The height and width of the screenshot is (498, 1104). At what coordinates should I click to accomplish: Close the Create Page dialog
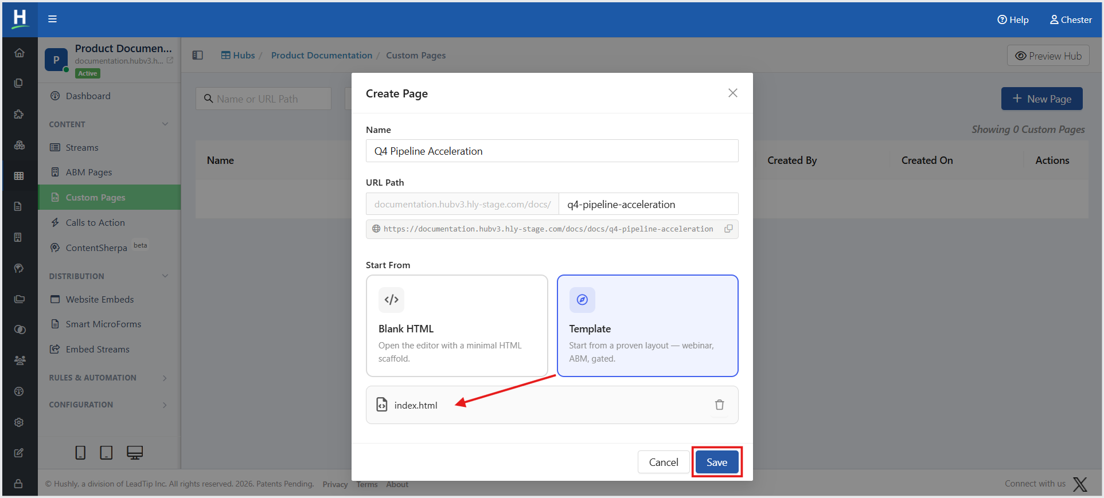(732, 93)
